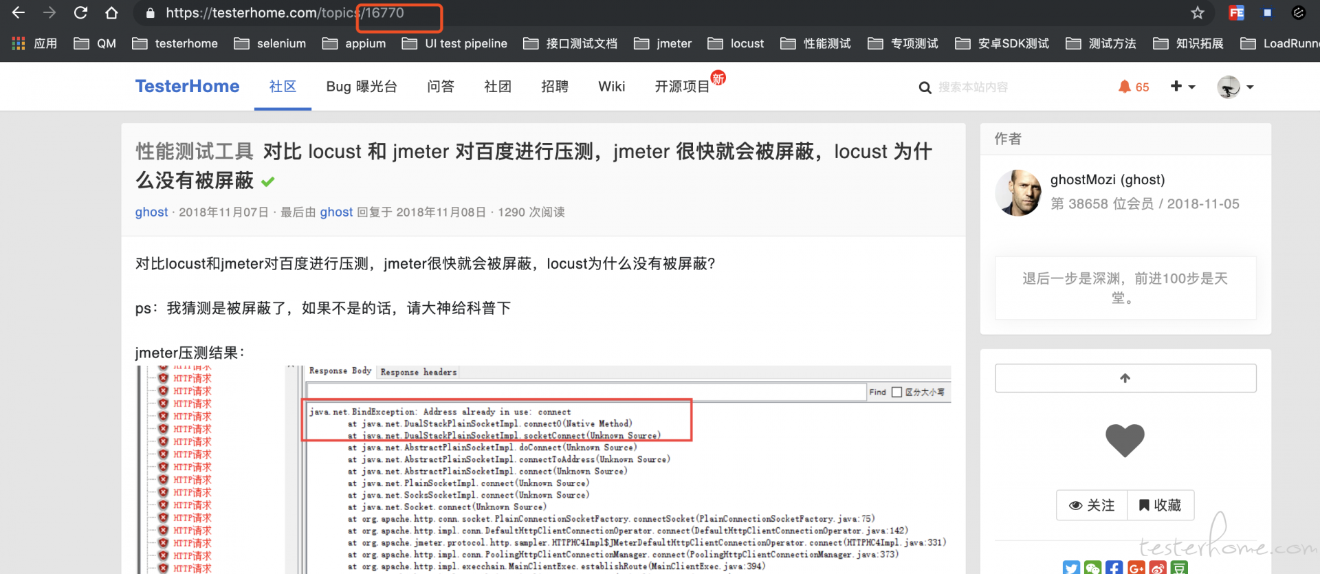Toggle 关注 to watch this topic
This screenshot has width=1320, height=574.
pyautogui.click(x=1092, y=505)
